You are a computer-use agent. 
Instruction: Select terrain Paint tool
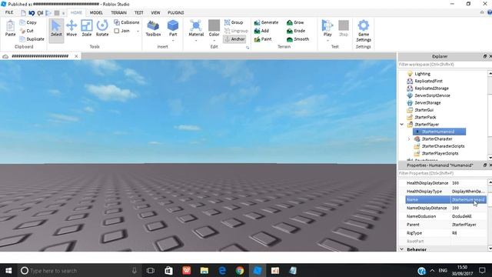pyautogui.click(x=263, y=39)
